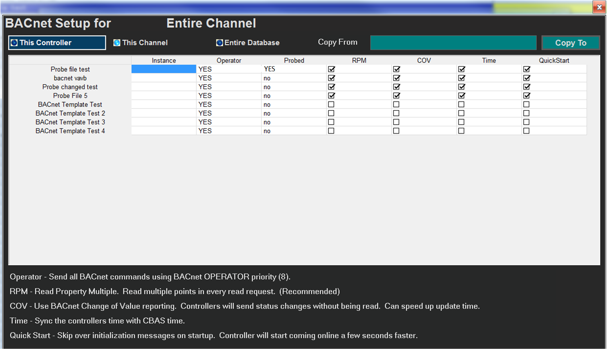Image resolution: width=607 pixels, height=349 pixels.
Task: Uncheck COV for bacnet vavb
Action: pyautogui.click(x=397, y=78)
